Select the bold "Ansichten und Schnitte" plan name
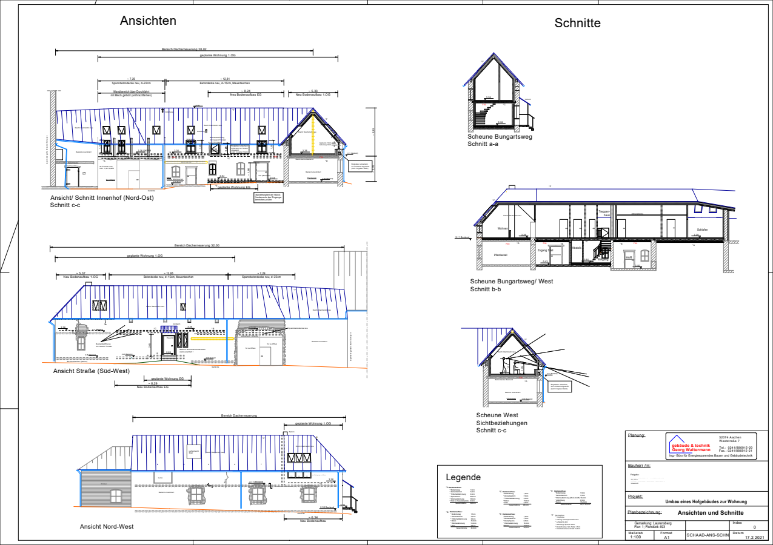 [710, 513]
